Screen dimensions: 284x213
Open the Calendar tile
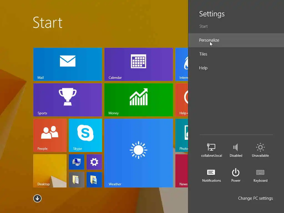pos(139,64)
